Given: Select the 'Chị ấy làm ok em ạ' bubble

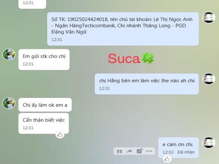Looking at the screenshot, I should [x=45, y=105].
